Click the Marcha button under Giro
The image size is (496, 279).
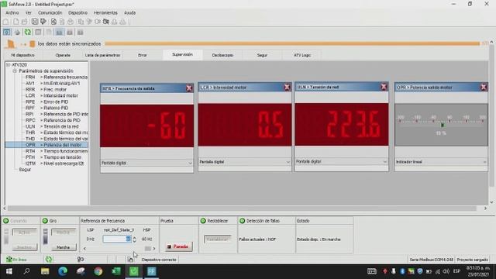pos(63,247)
